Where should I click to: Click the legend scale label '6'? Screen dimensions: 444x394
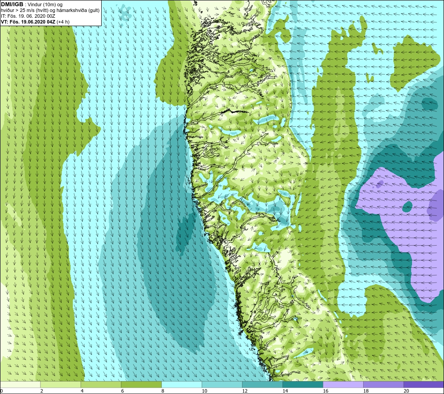tap(123, 391)
